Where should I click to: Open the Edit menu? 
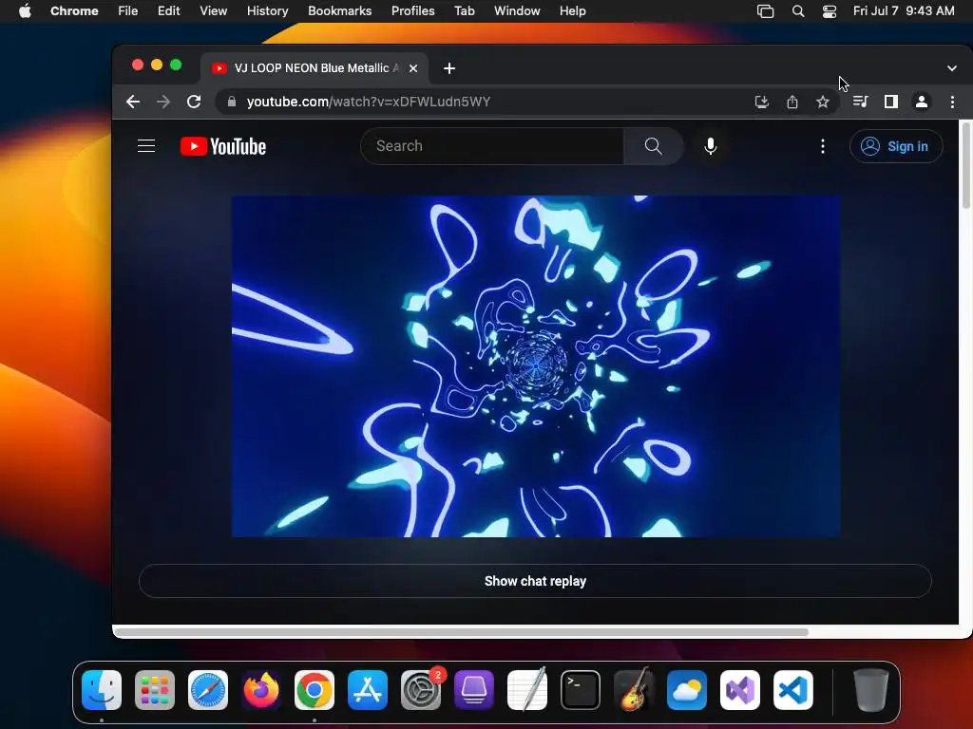pyautogui.click(x=169, y=11)
